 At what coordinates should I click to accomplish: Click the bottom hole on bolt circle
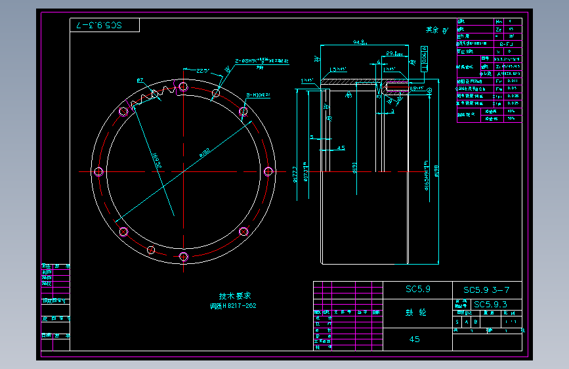pyautogui.click(x=184, y=257)
